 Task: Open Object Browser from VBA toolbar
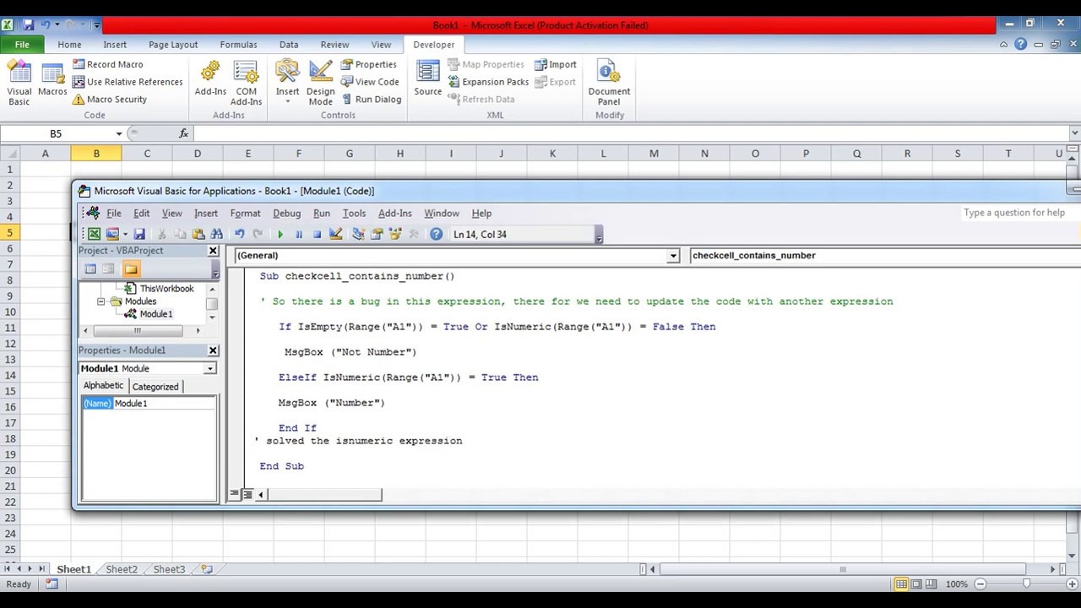tap(395, 234)
